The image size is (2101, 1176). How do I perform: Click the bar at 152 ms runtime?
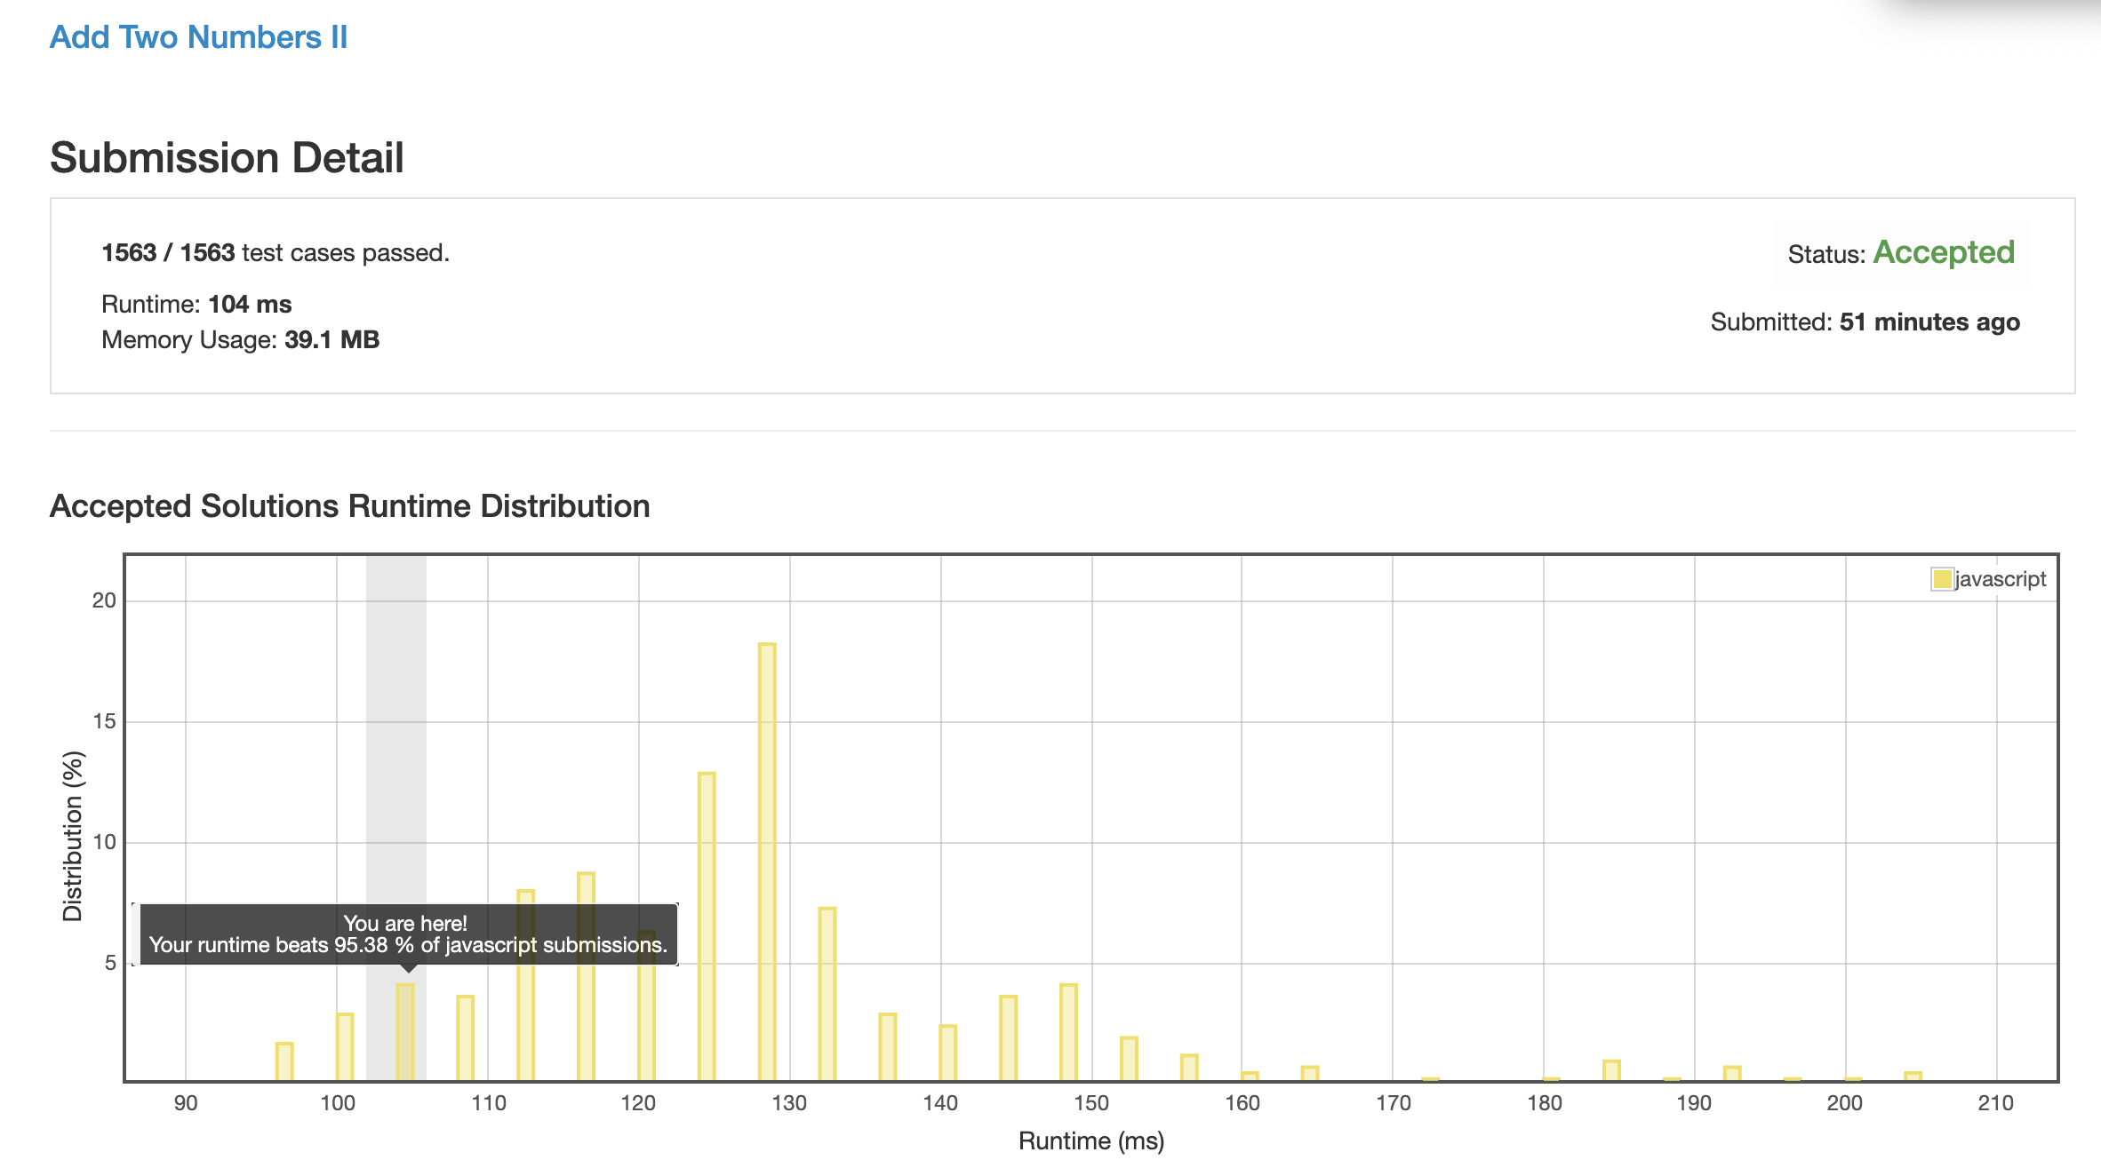coord(1129,1059)
